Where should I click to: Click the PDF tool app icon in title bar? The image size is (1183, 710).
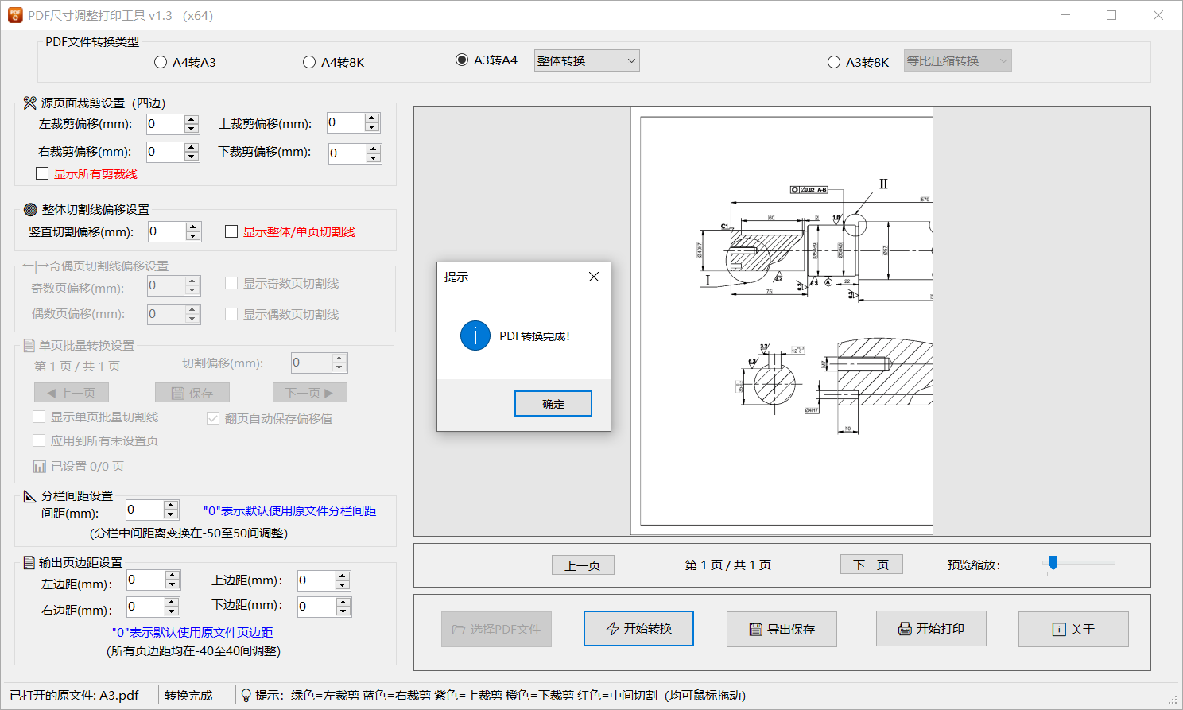(x=15, y=15)
